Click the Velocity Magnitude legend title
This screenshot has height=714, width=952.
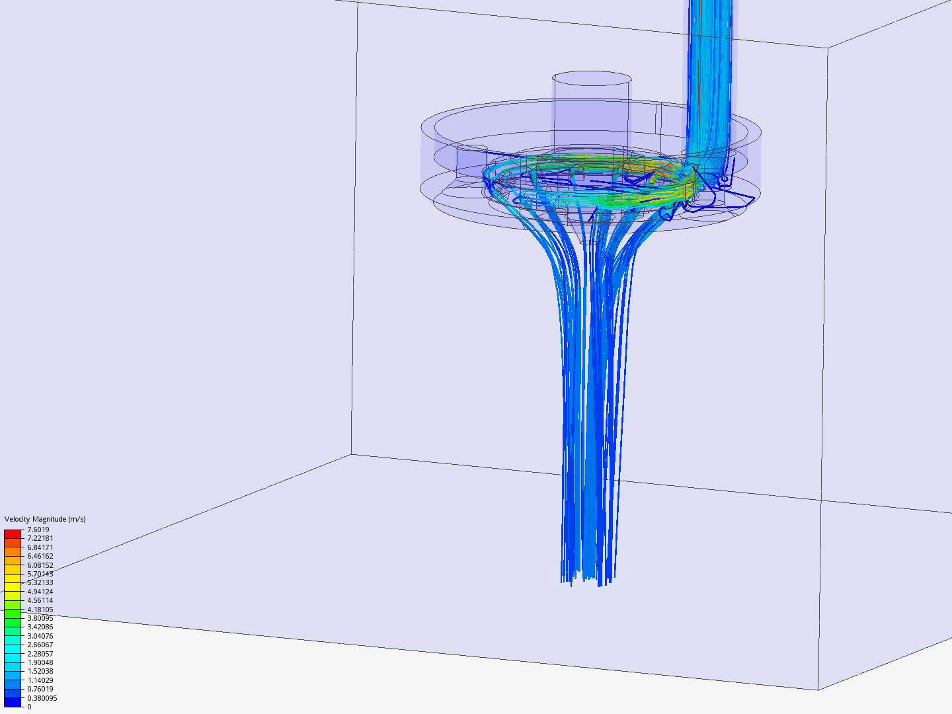(46, 520)
